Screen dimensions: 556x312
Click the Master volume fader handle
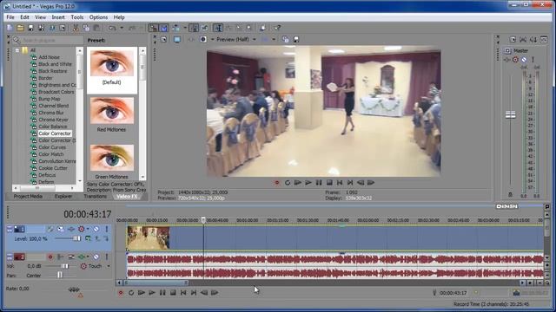coord(510,114)
